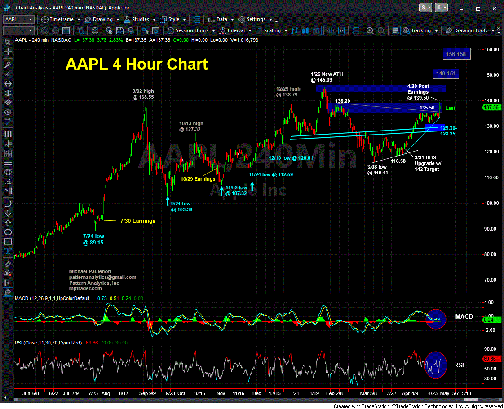Viewport: 504px width, 409px height.
Task: Select the pointer arrow tool in left toolbar
Action: (8, 42)
